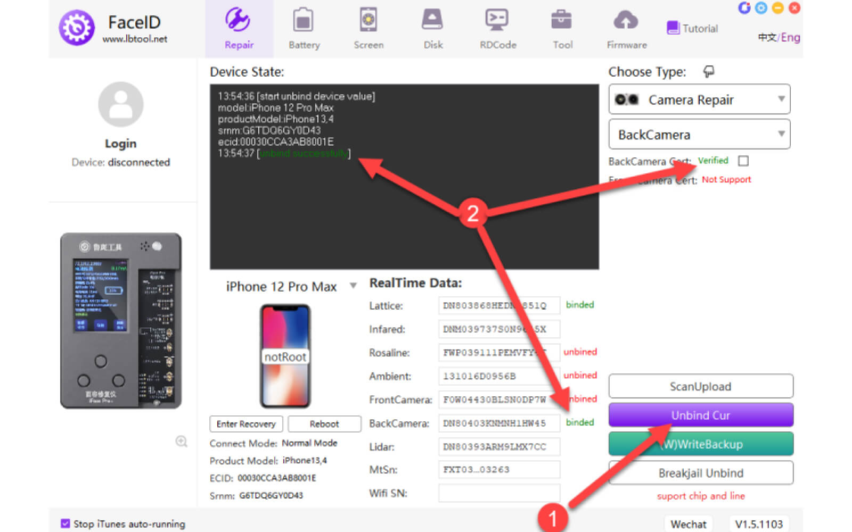Image resolution: width=852 pixels, height=532 pixels.
Task: Click log line '13:54:36 [start unbind device value]'
Action: coord(297,96)
